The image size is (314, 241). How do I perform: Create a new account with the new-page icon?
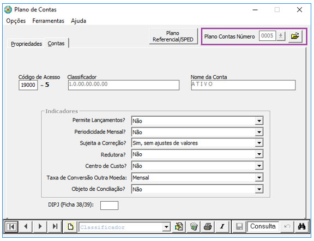pos(70,227)
